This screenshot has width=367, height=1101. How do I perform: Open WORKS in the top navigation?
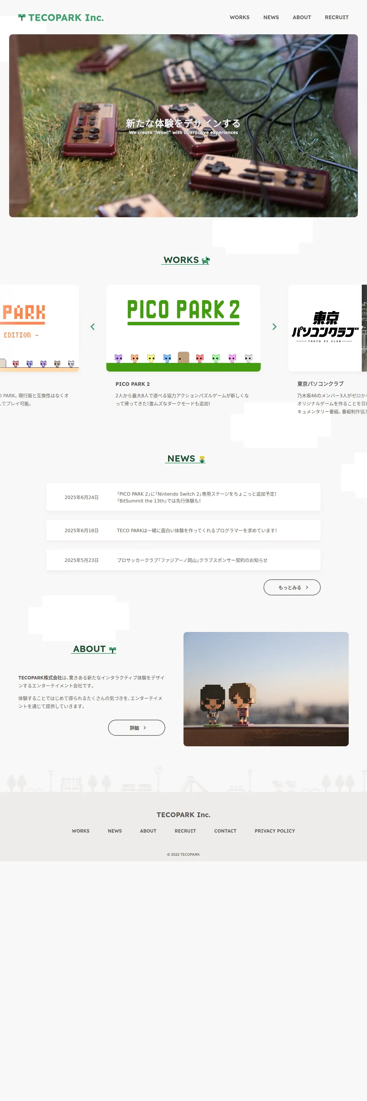[x=239, y=17]
